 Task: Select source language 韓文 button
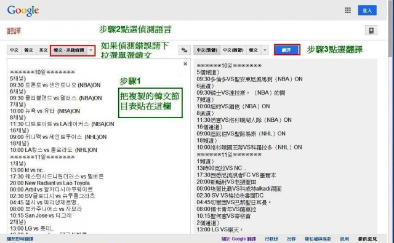pos(29,50)
